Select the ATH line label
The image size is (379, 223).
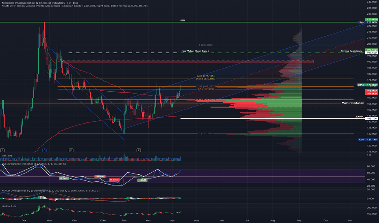coord(183,21)
